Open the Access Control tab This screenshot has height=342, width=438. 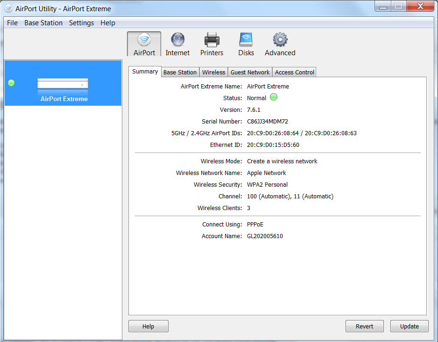coord(295,72)
